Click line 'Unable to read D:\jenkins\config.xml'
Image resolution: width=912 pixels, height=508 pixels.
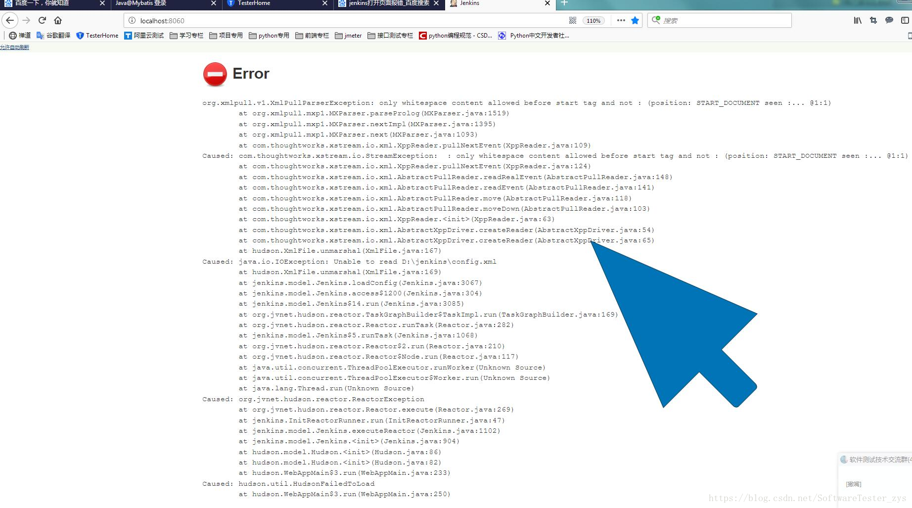click(x=415, y=262)
